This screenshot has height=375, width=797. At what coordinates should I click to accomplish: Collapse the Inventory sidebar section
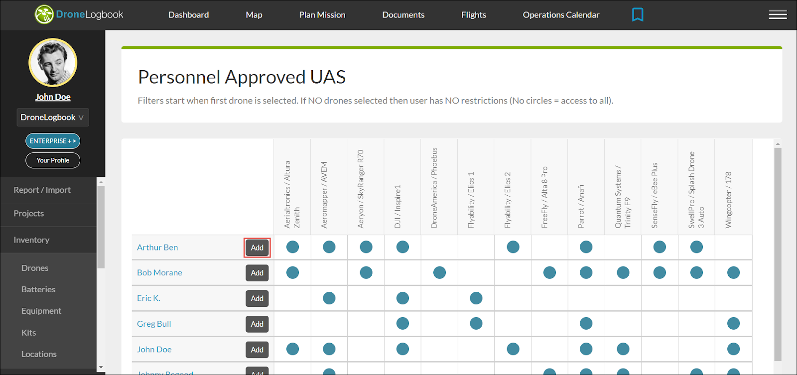tap(48, 240)
